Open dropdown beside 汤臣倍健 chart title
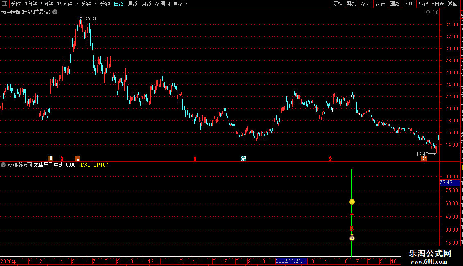This screenshot has height=266, width=463. 55,12
